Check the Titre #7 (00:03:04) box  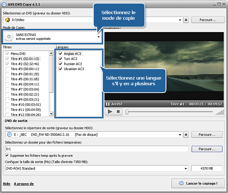pyautogui.click(x=7, y=89)
